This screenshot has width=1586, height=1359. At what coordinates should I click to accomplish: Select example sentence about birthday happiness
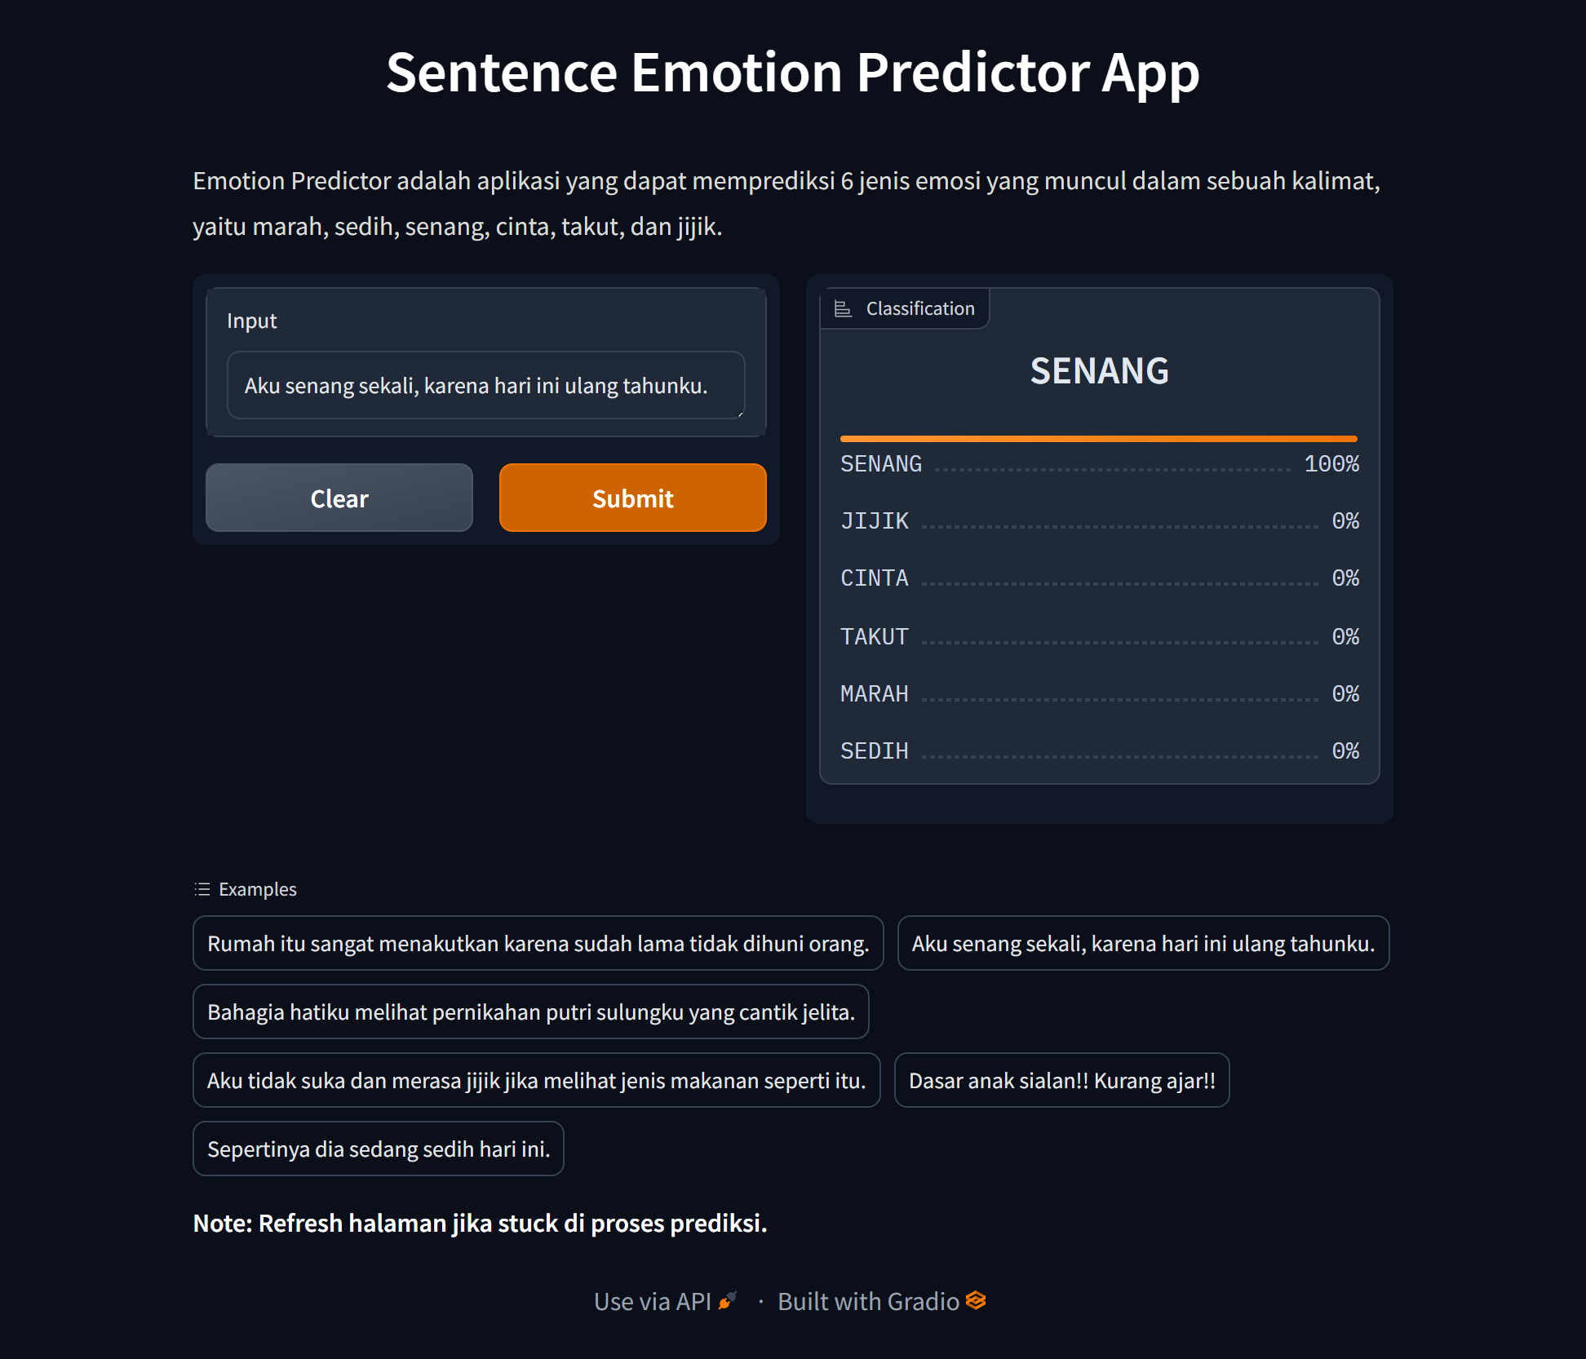1142,944
